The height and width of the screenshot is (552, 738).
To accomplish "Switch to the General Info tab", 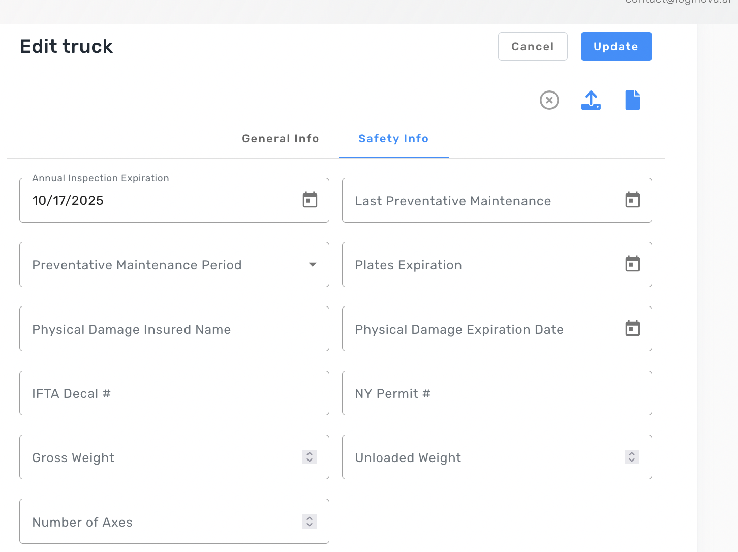I will coord(280,139).
